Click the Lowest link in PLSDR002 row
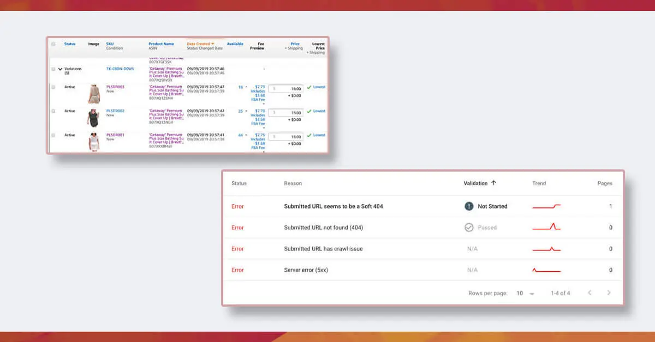Image resolution: width=655 pixels, height=342 pixels. coord(319,111)
